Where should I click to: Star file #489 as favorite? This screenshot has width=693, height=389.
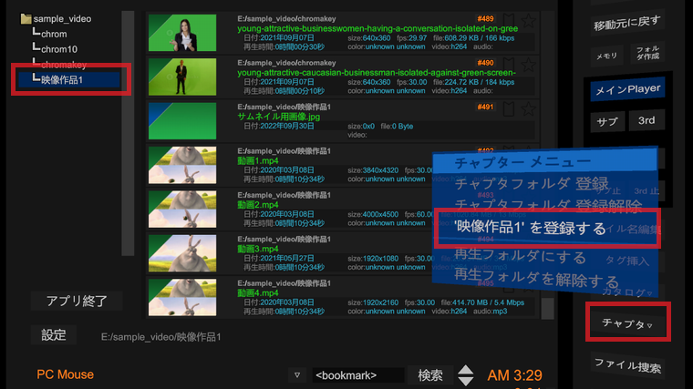[x=528, y=20]
